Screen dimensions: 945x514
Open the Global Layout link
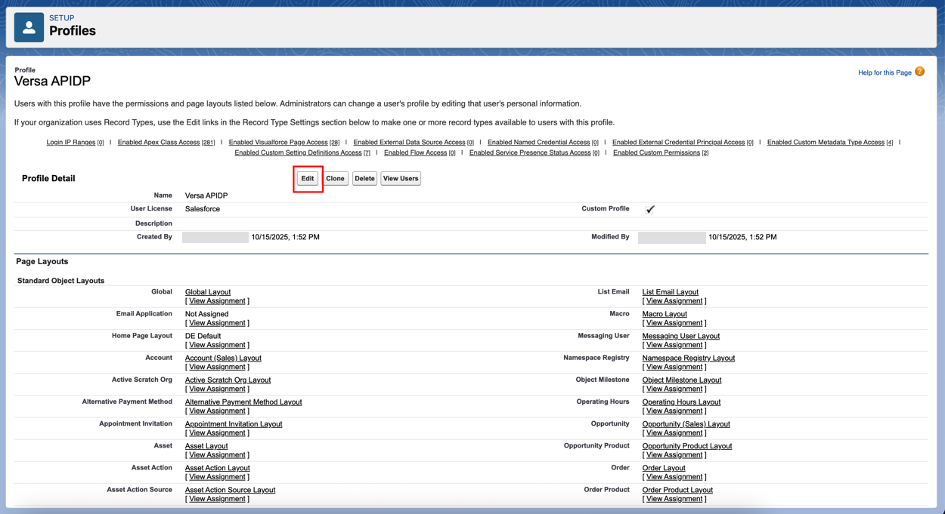tap(208, 292)
